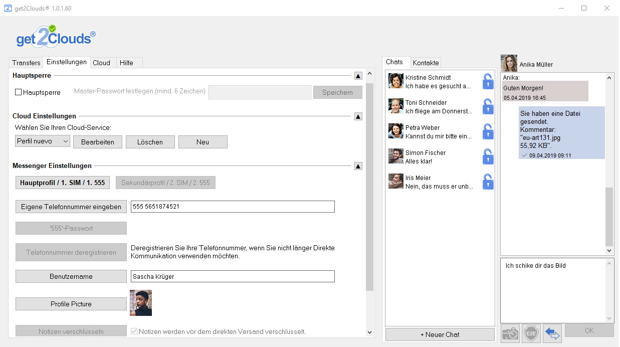Open chat 'Kannst du mir bitte ein...'
620x347 pixels.
pyautogui.click(x=441, y=131)
